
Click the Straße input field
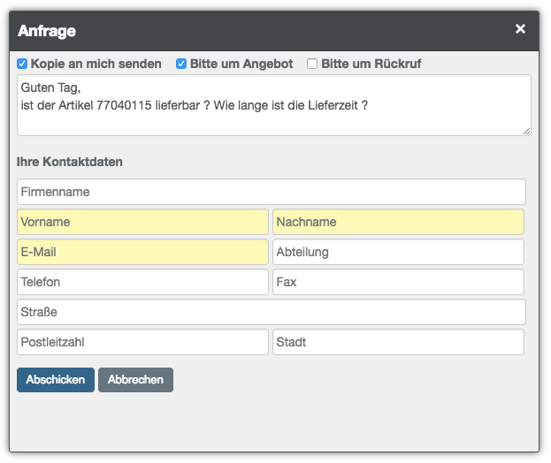coord(271,312)
